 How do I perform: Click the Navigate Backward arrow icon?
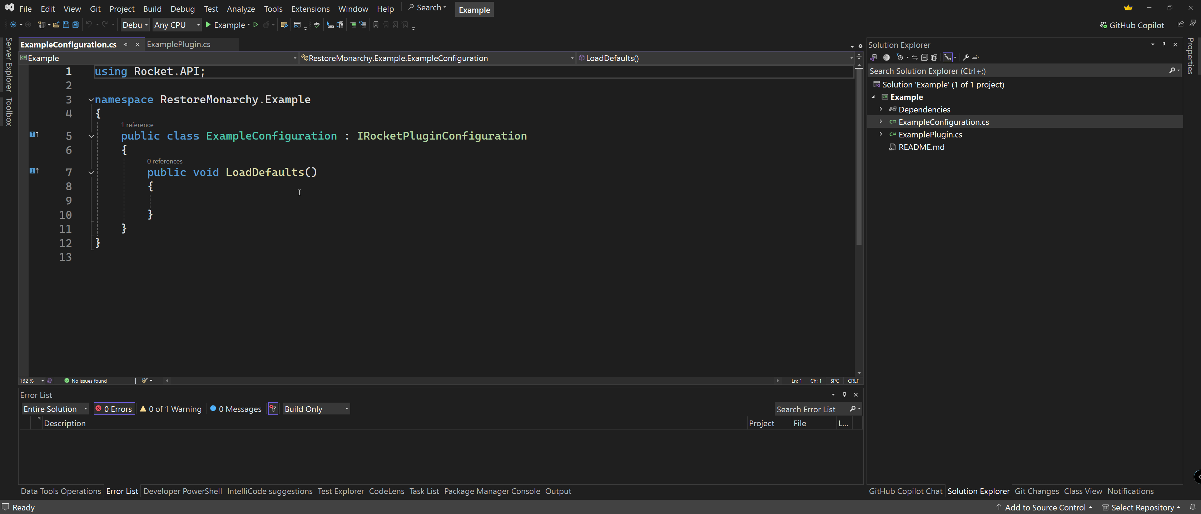(13, 25)
